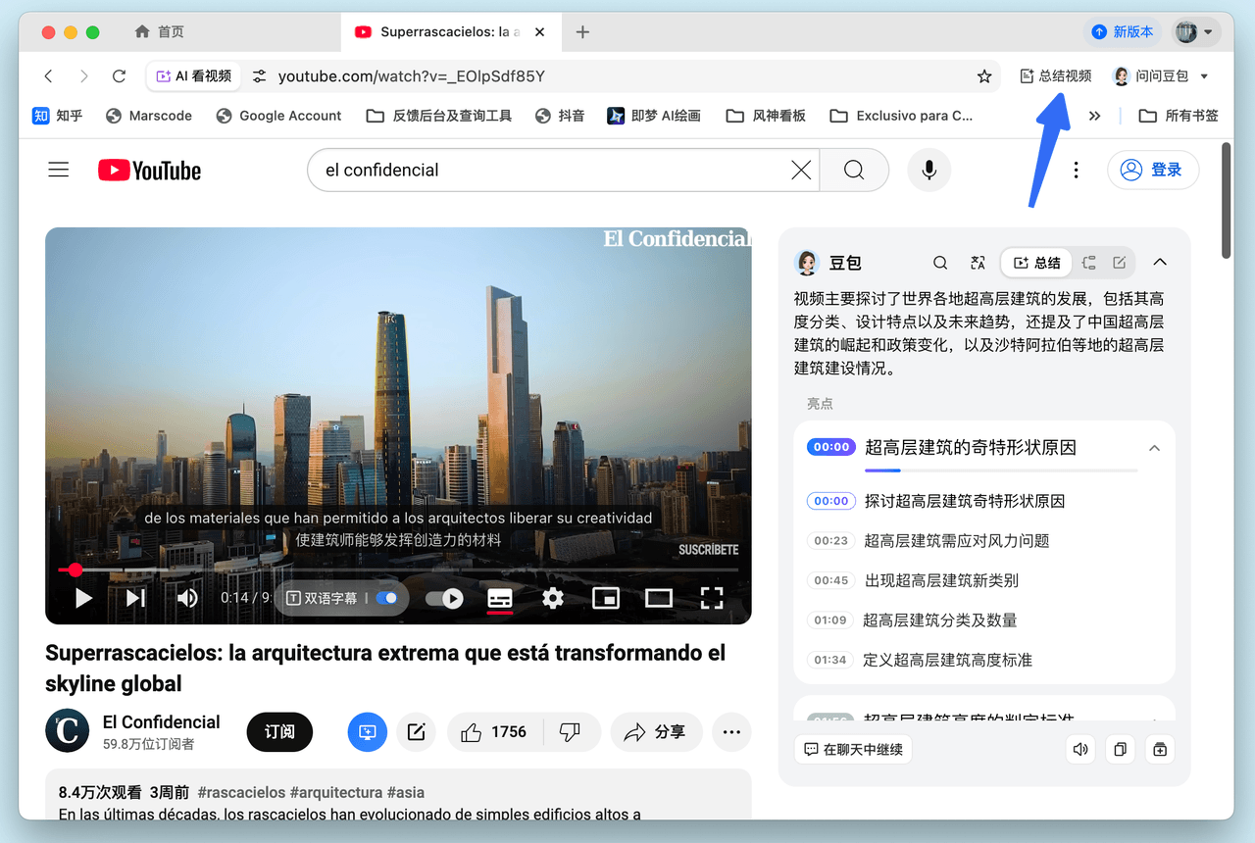Collapse the 超高层建筑的奇特形状原因 section
Screen dimensions: 1255x843
point(1154,448)
